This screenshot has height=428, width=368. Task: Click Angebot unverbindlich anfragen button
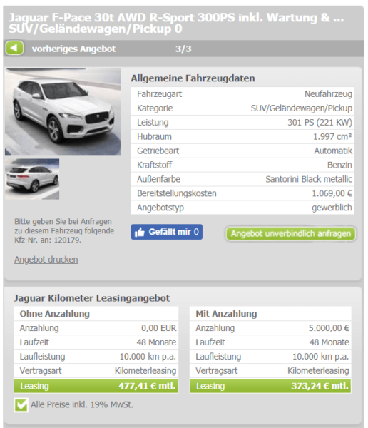point(291,234)
